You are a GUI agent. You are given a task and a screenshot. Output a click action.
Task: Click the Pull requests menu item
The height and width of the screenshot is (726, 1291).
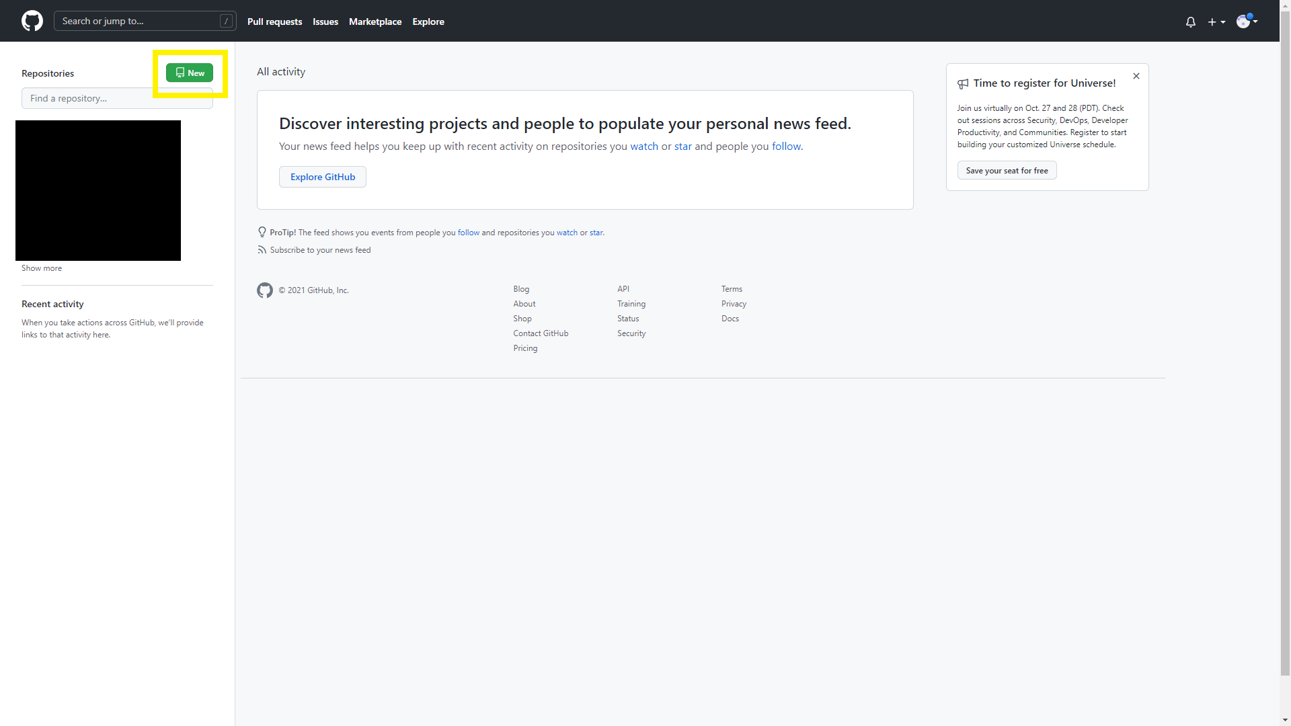(x=275, y=22)
